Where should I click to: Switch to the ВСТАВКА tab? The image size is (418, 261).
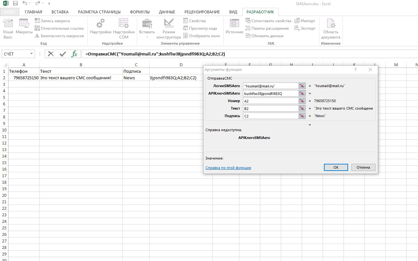60,12
